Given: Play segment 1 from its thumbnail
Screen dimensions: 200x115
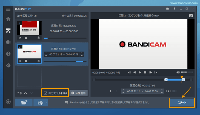Looking at the screenshot, I should [x=20, y=38].
